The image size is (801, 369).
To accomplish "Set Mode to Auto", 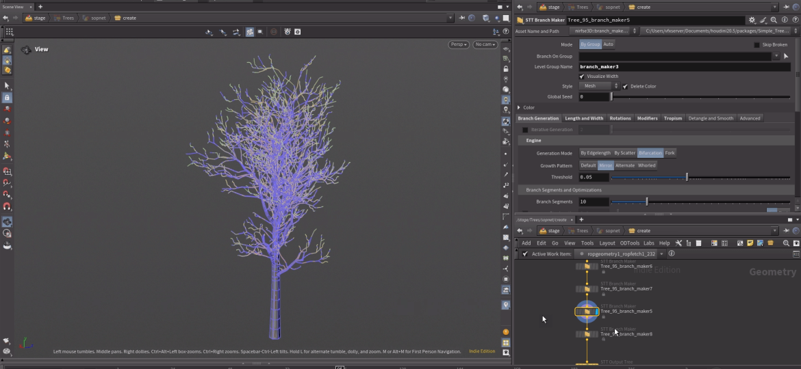I will [x=608, y=44].
